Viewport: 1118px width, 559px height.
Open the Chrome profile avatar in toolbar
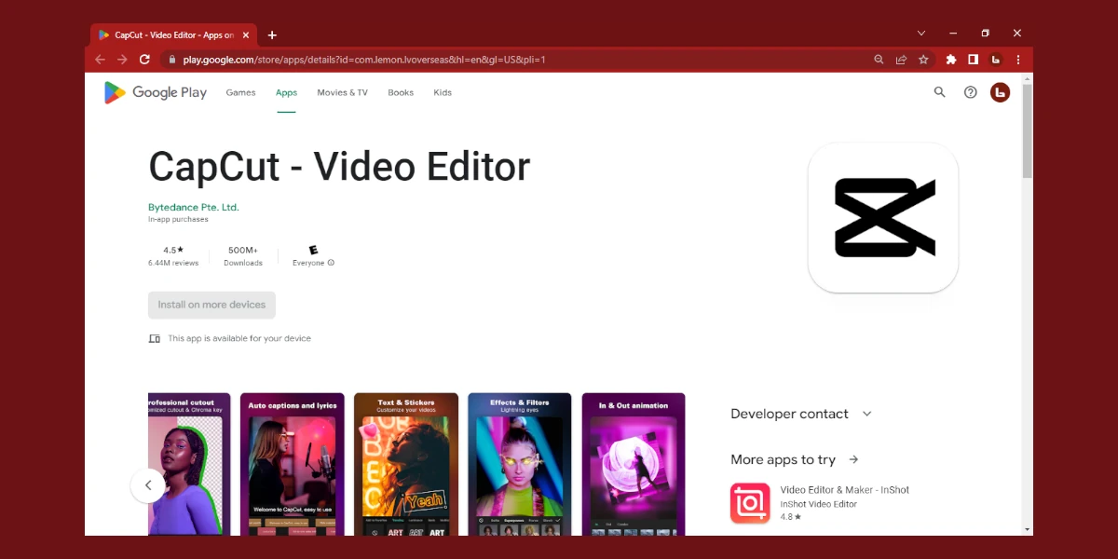pos(995,60)
